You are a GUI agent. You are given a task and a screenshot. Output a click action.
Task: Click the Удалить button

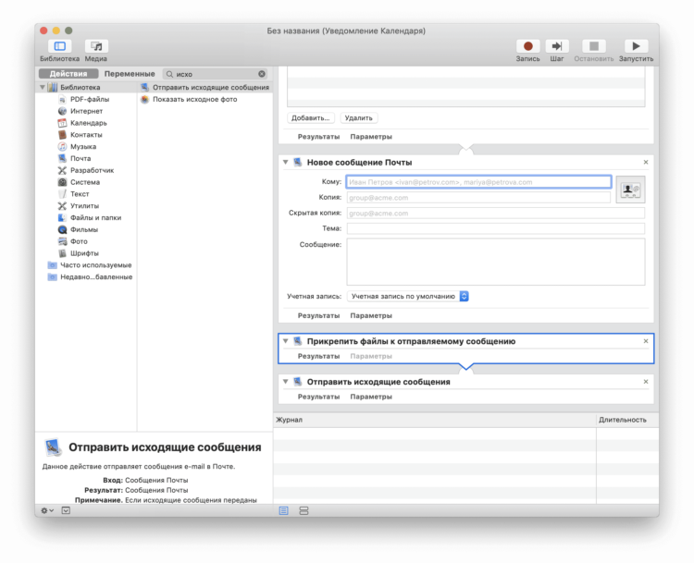[x=358, y=118]
